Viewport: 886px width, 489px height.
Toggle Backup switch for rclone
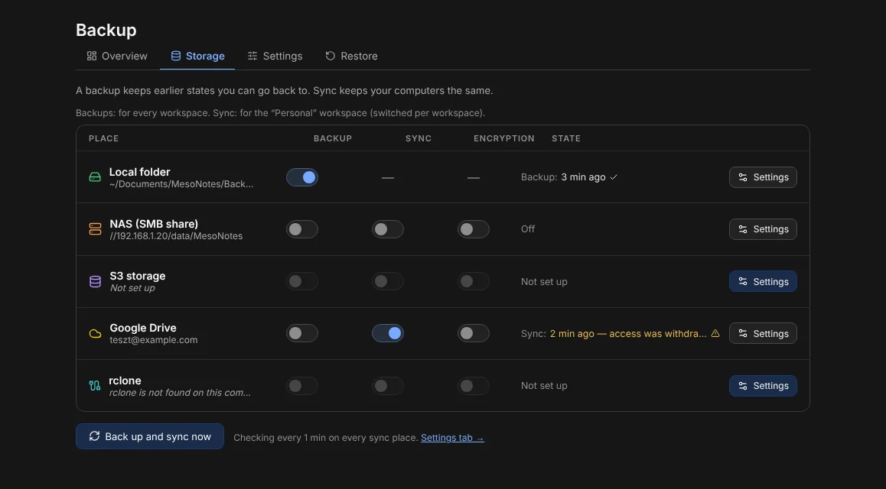coord(302,386)
